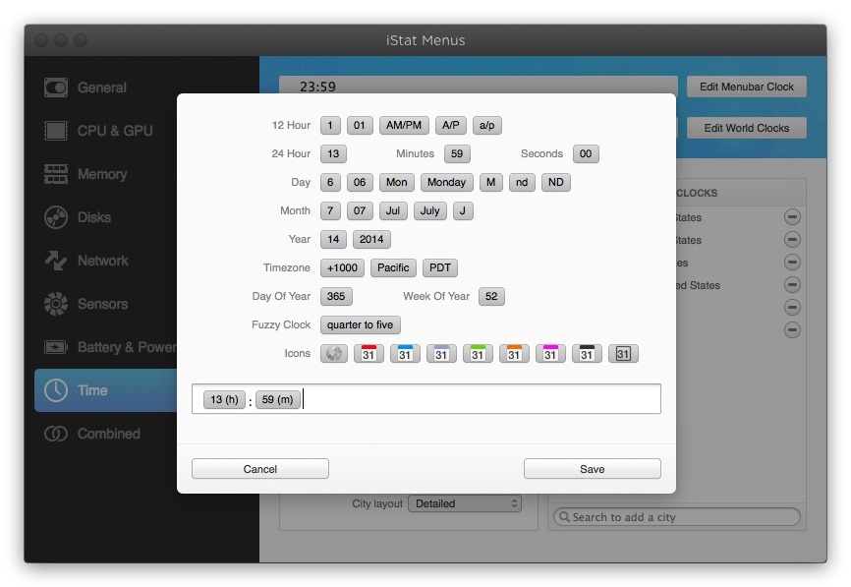The height and width of the screenshot is (587, 851).
Task: Insert the 24 Hour '13' token
Action: tap(333, 153)
